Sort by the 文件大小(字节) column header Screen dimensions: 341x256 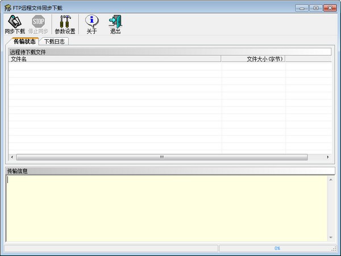[x=253, y=59]
